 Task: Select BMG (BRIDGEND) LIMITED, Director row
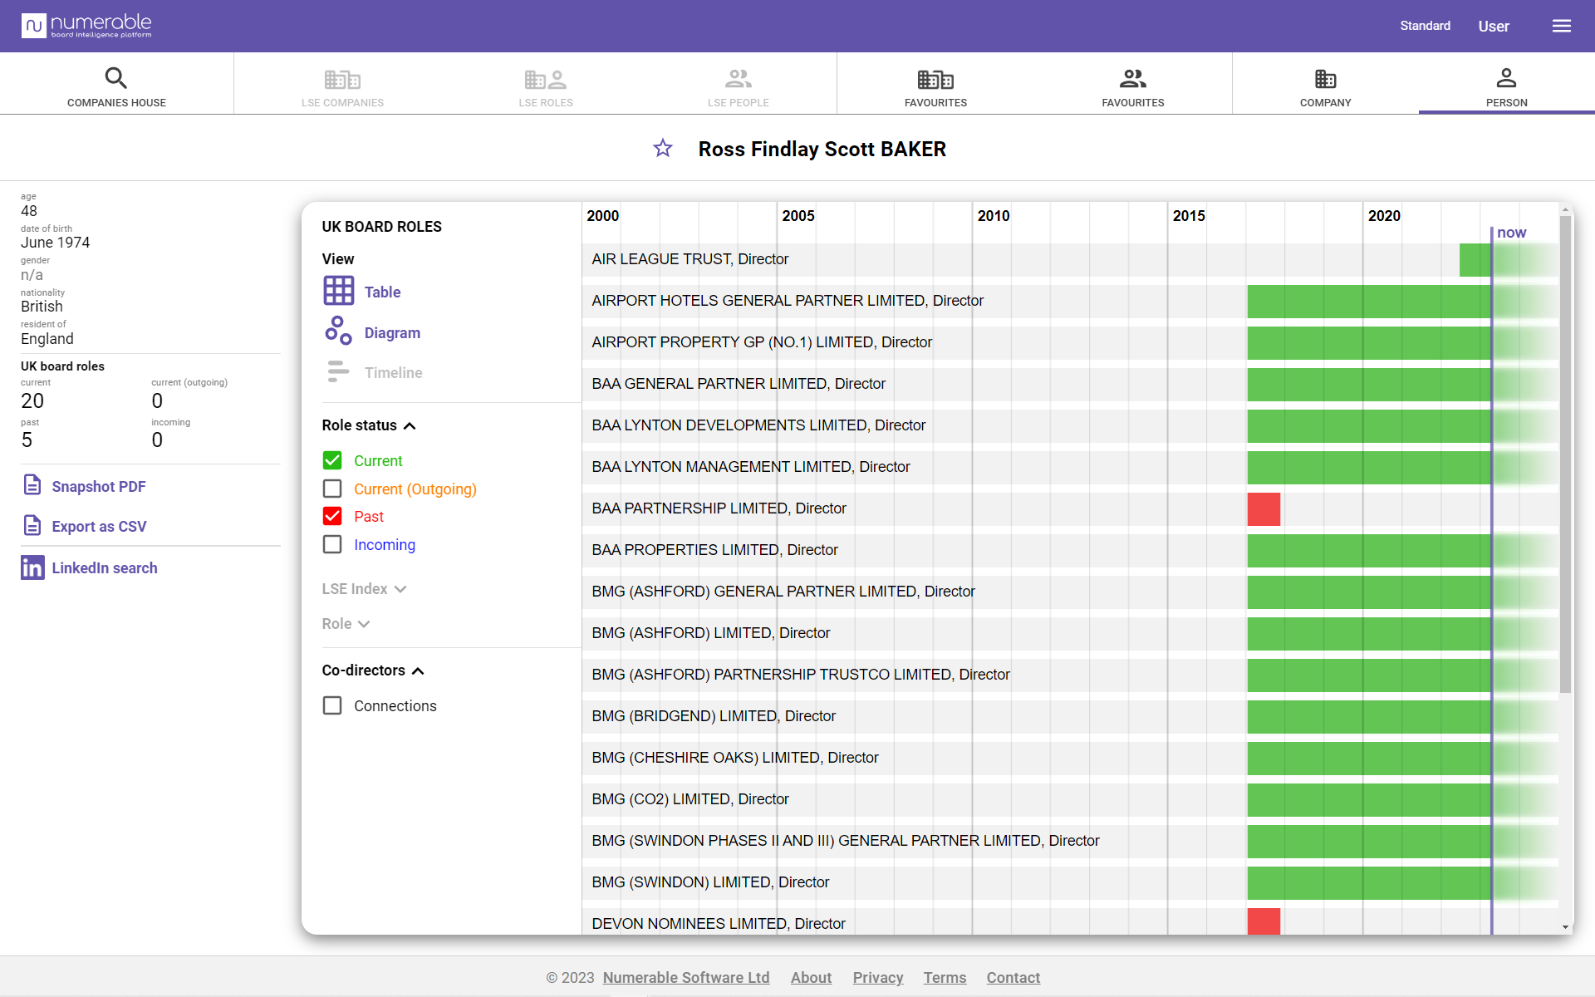pos(1070,717)
